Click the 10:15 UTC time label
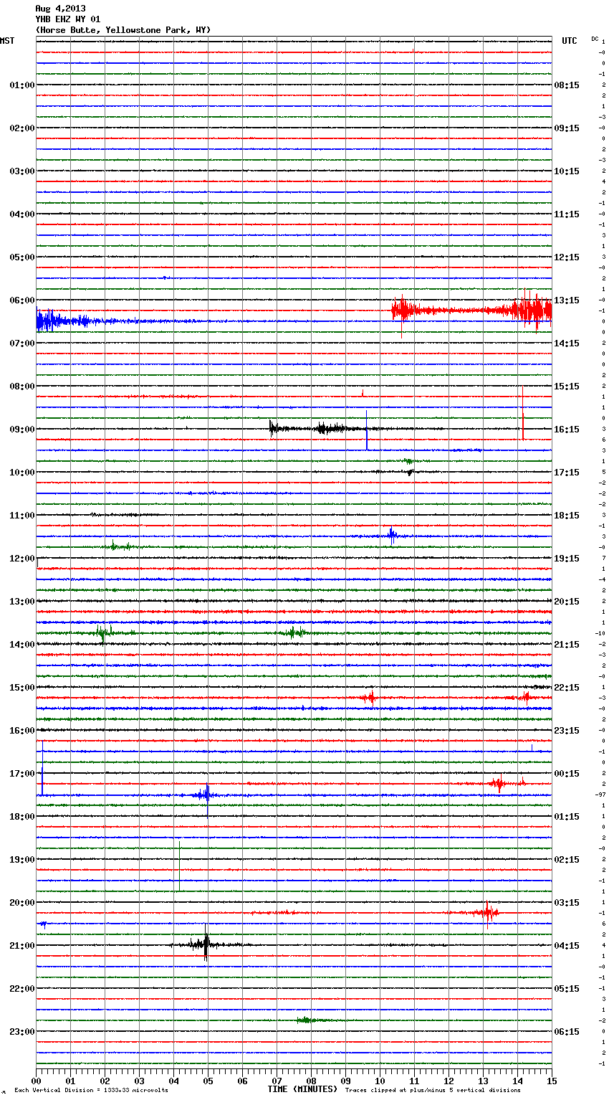 coord(567,171)
